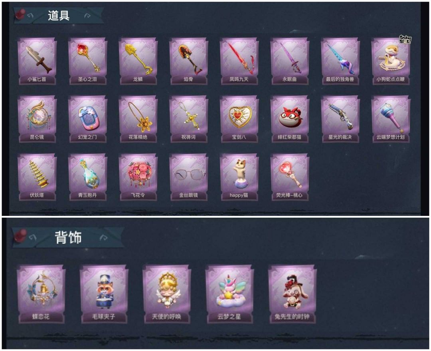Choose the 龙鳞 golden shovel item
Viewport: 431px width, 351px height.
(x=138, y=61)
